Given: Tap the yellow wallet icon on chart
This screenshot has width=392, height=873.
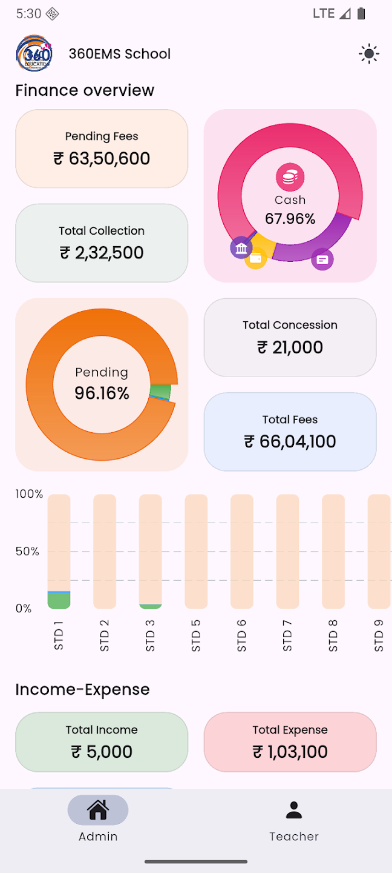Looking at the screenshot, I should click(256, 258).
